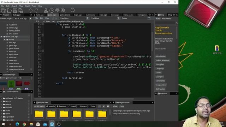Screen dimensions: 226x127
Task: Toggle code fold at line 23
Action: [43, 51]
